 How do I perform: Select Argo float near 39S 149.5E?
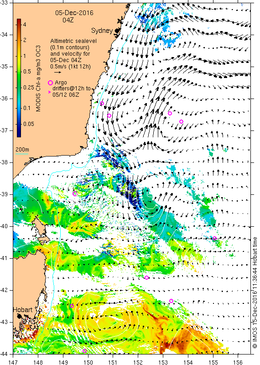(x=75, y=193)
